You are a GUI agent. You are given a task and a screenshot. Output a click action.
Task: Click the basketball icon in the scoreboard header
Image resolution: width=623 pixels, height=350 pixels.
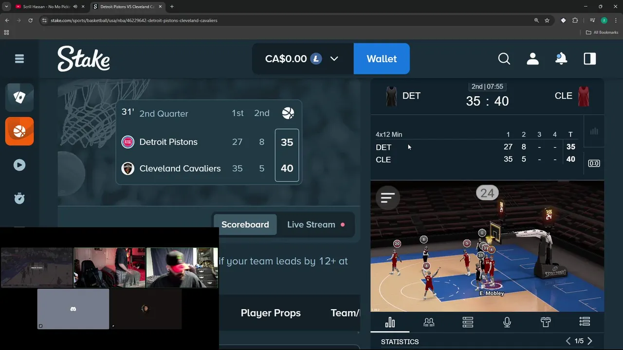coord(288,113)
